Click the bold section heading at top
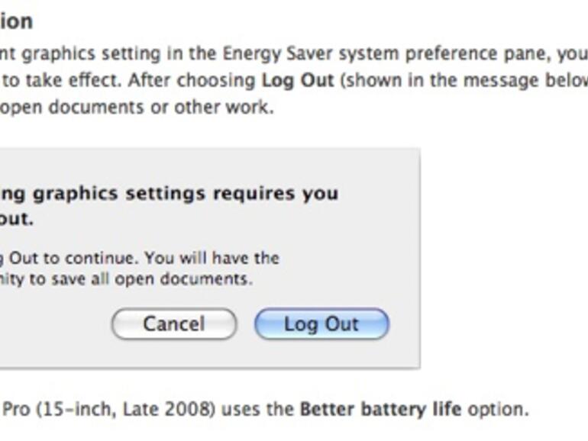Viewport: 588px width, 441px height. (16, 21)
